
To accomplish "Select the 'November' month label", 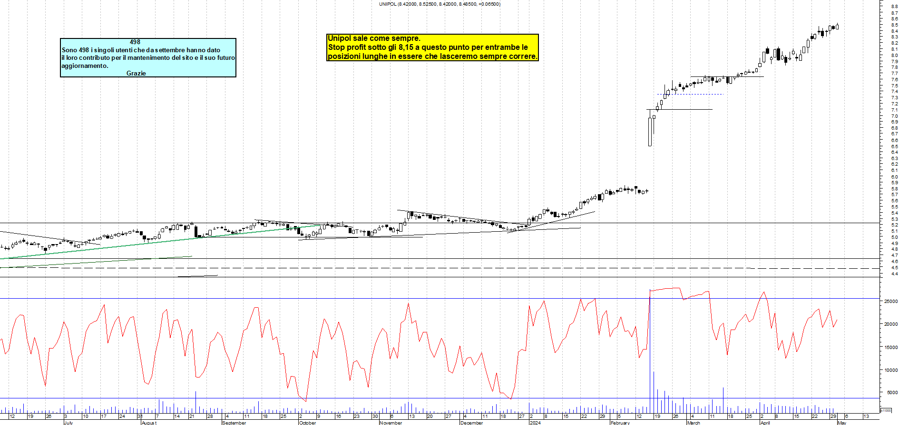I will (391, 423).
